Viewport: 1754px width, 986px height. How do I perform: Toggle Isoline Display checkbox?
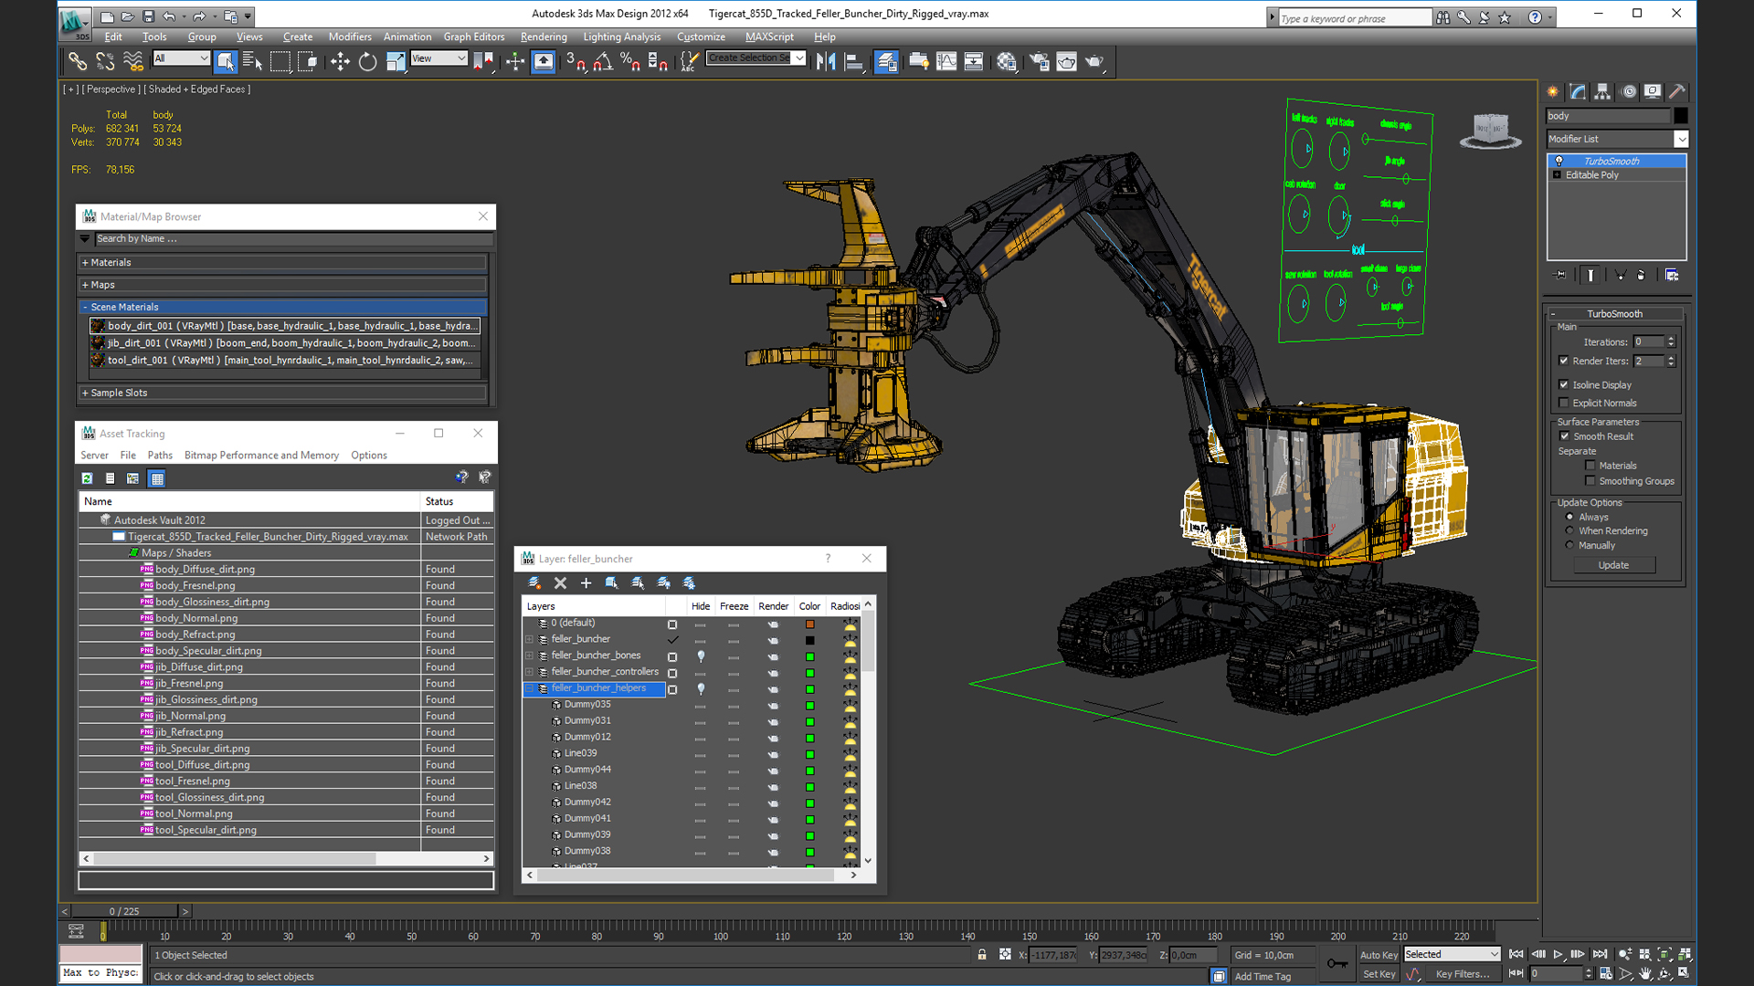tap(1564, 384)
